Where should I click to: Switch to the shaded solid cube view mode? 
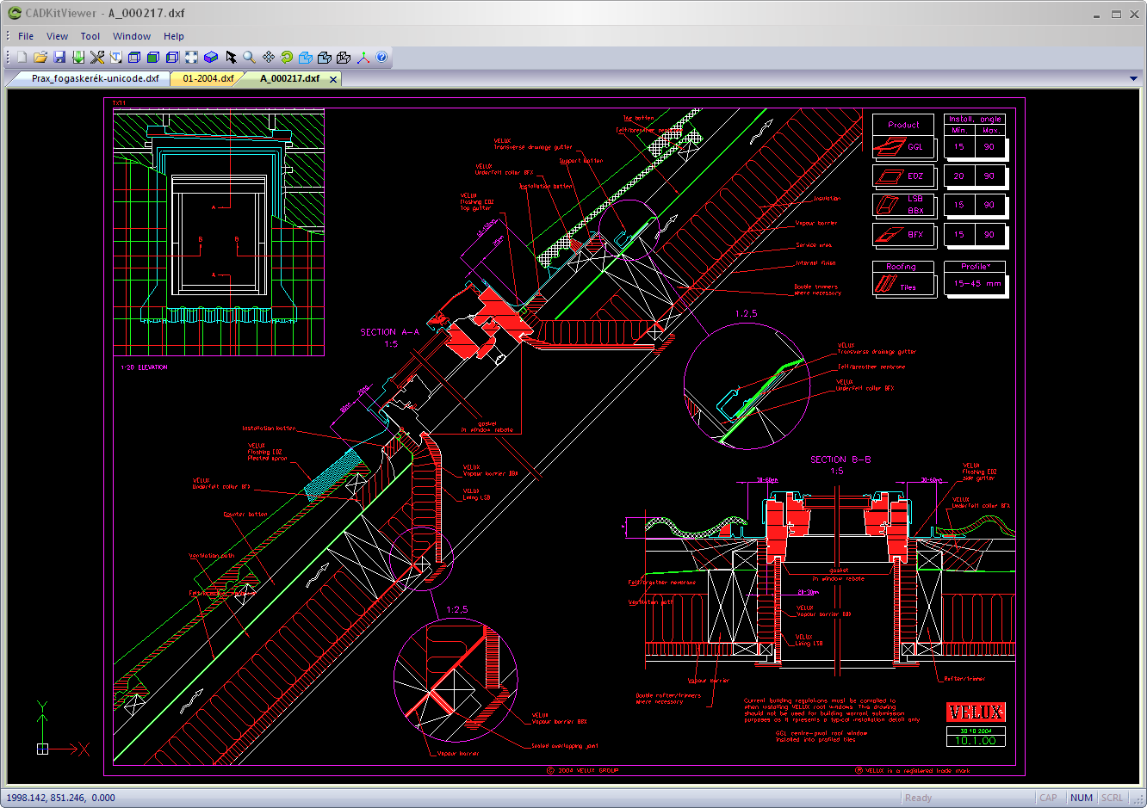tap(153, 57)
